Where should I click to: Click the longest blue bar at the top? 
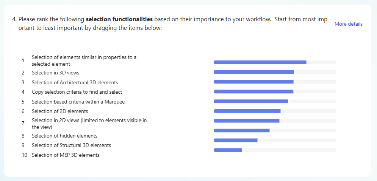click(260, 62)
